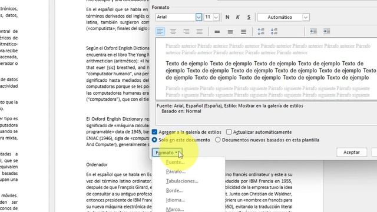
Task: Choose Tabulaciones... from the Formato menu
Action: tap(182, 181)
